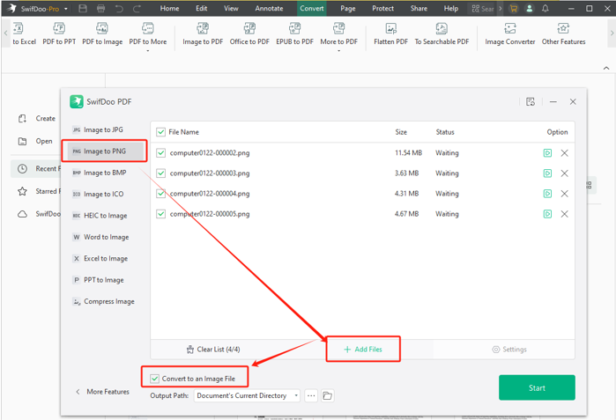The image size is (616, 420).
Task: Click the Flatten PDF tool
Action: 391,33
